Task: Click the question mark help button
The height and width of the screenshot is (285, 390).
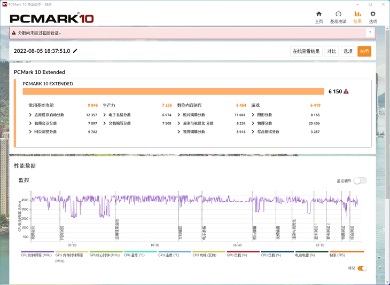Action: coord(370,33)
